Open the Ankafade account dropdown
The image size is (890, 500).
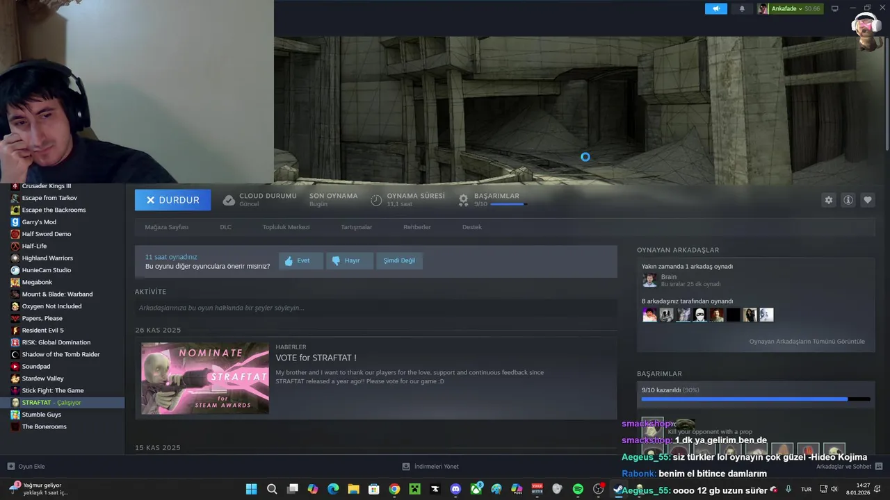pyautogui.click(x=789, y=8)
